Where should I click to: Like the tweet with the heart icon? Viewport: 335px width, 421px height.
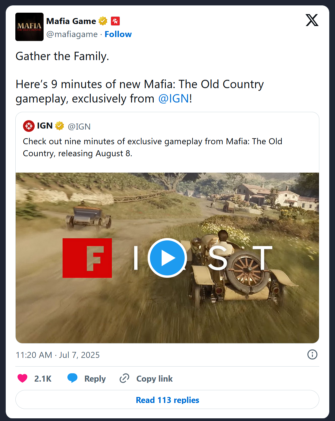[x=22, y=378]
